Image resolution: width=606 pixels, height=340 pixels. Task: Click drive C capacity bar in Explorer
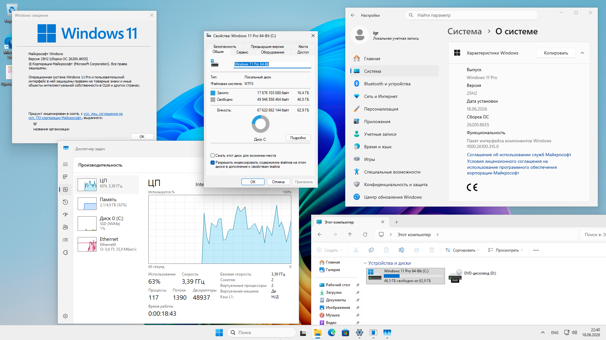coord(413,276)
